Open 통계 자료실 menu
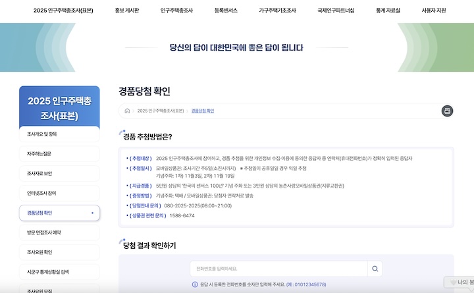This screenshot has height=293, width=474. coord(388,11)
